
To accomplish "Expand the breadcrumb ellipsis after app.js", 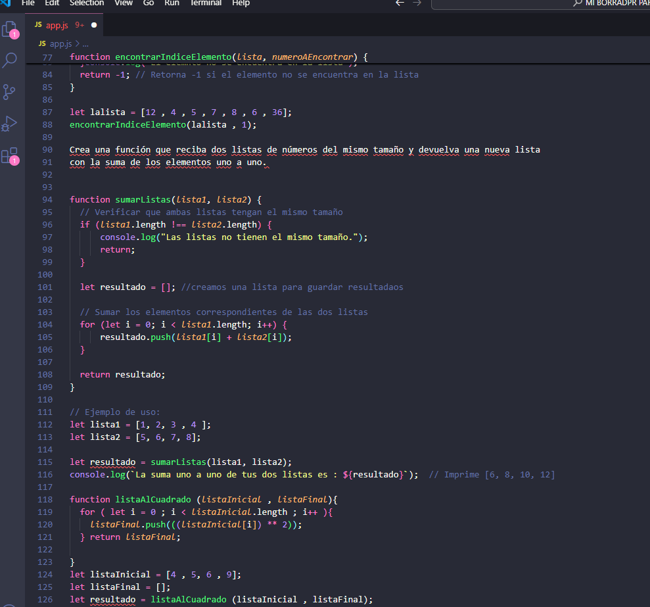I will pyautogui.click(x=85, y=44).
